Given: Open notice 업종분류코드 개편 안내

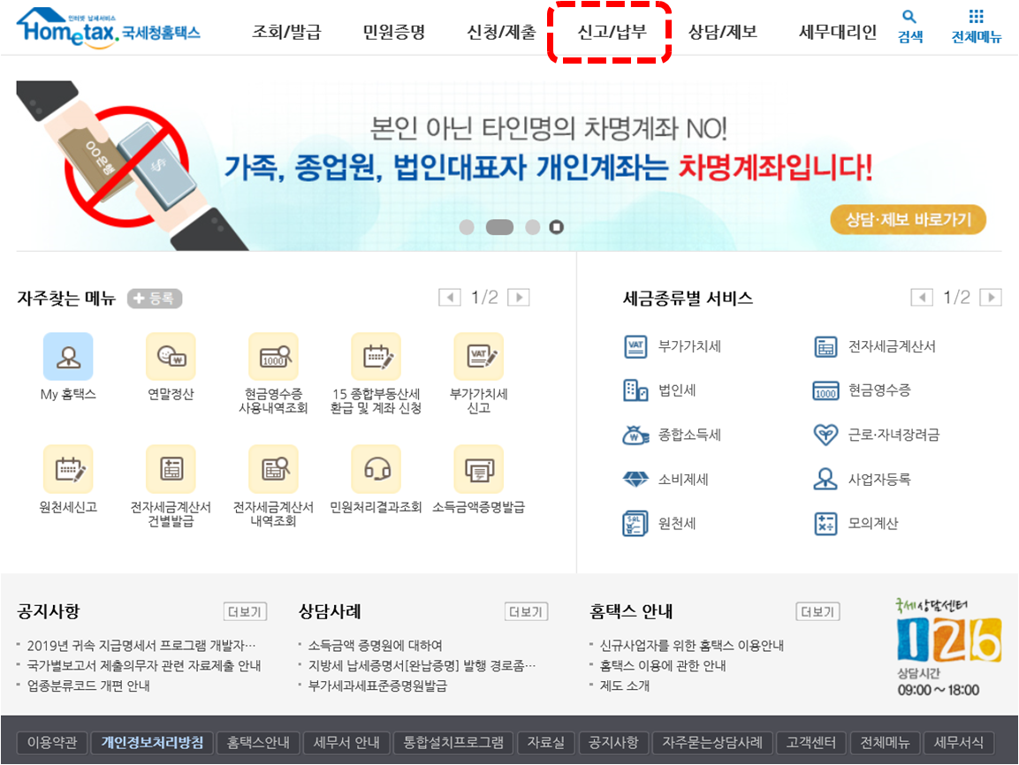Looking at the screenshot, I should 87,685.
